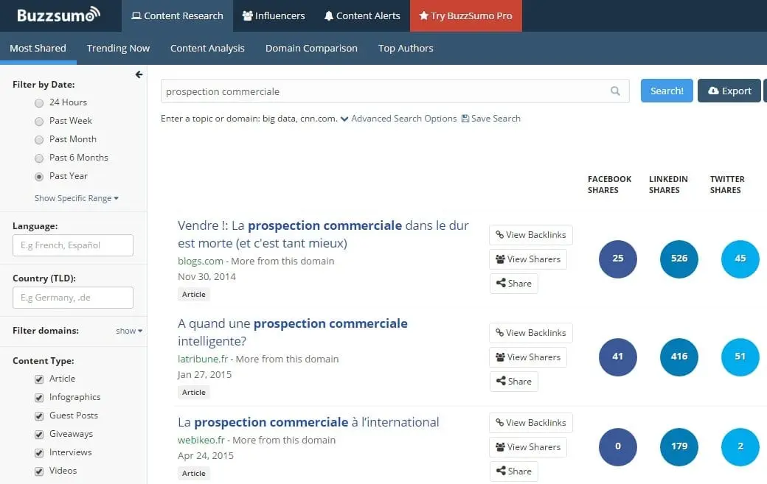Click Facebook shares circle showing 41
The height and width of the screenshot is (484, 767).
(x=618, y=357)
